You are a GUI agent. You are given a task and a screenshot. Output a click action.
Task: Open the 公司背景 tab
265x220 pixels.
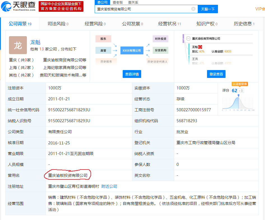(20, 24)
